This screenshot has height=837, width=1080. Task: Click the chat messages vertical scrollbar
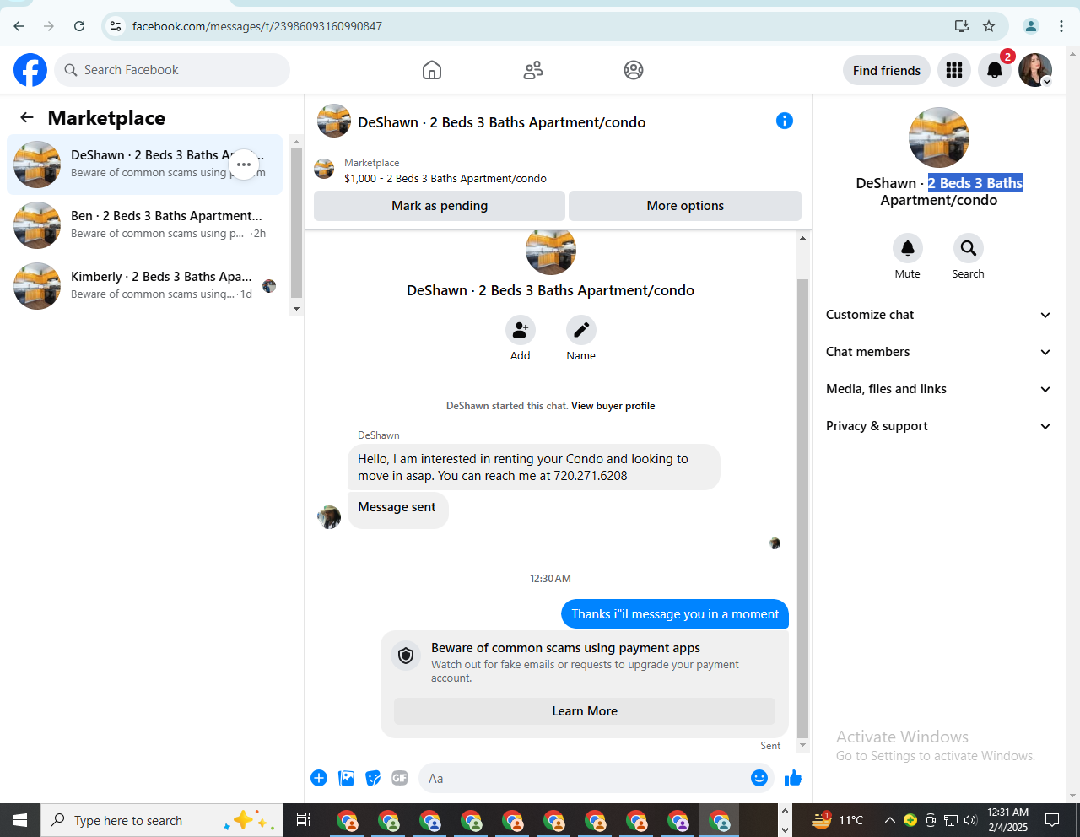coord(802,508)
